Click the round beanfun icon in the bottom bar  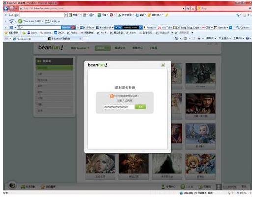[12, 185]
